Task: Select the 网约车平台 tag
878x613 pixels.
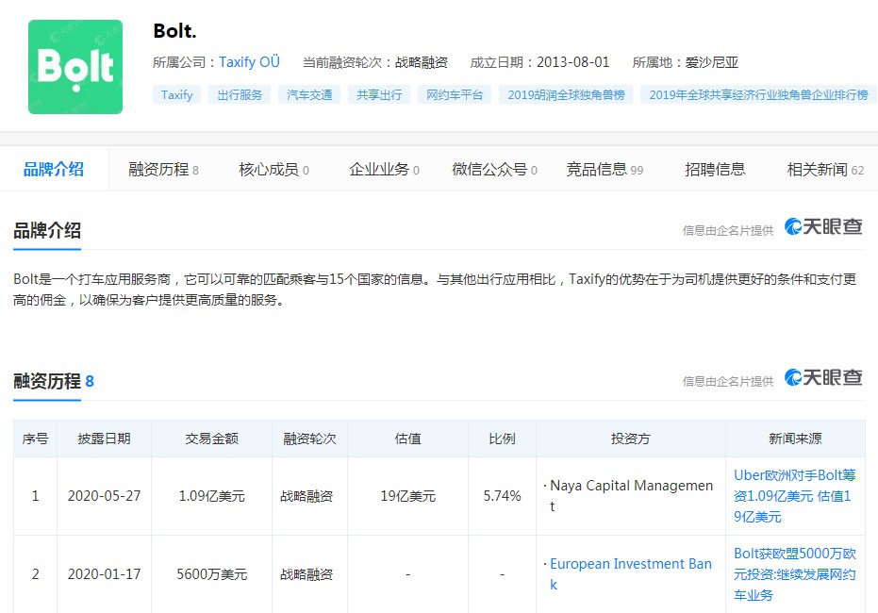Action: pyautogui.click(x=455, y=94)
